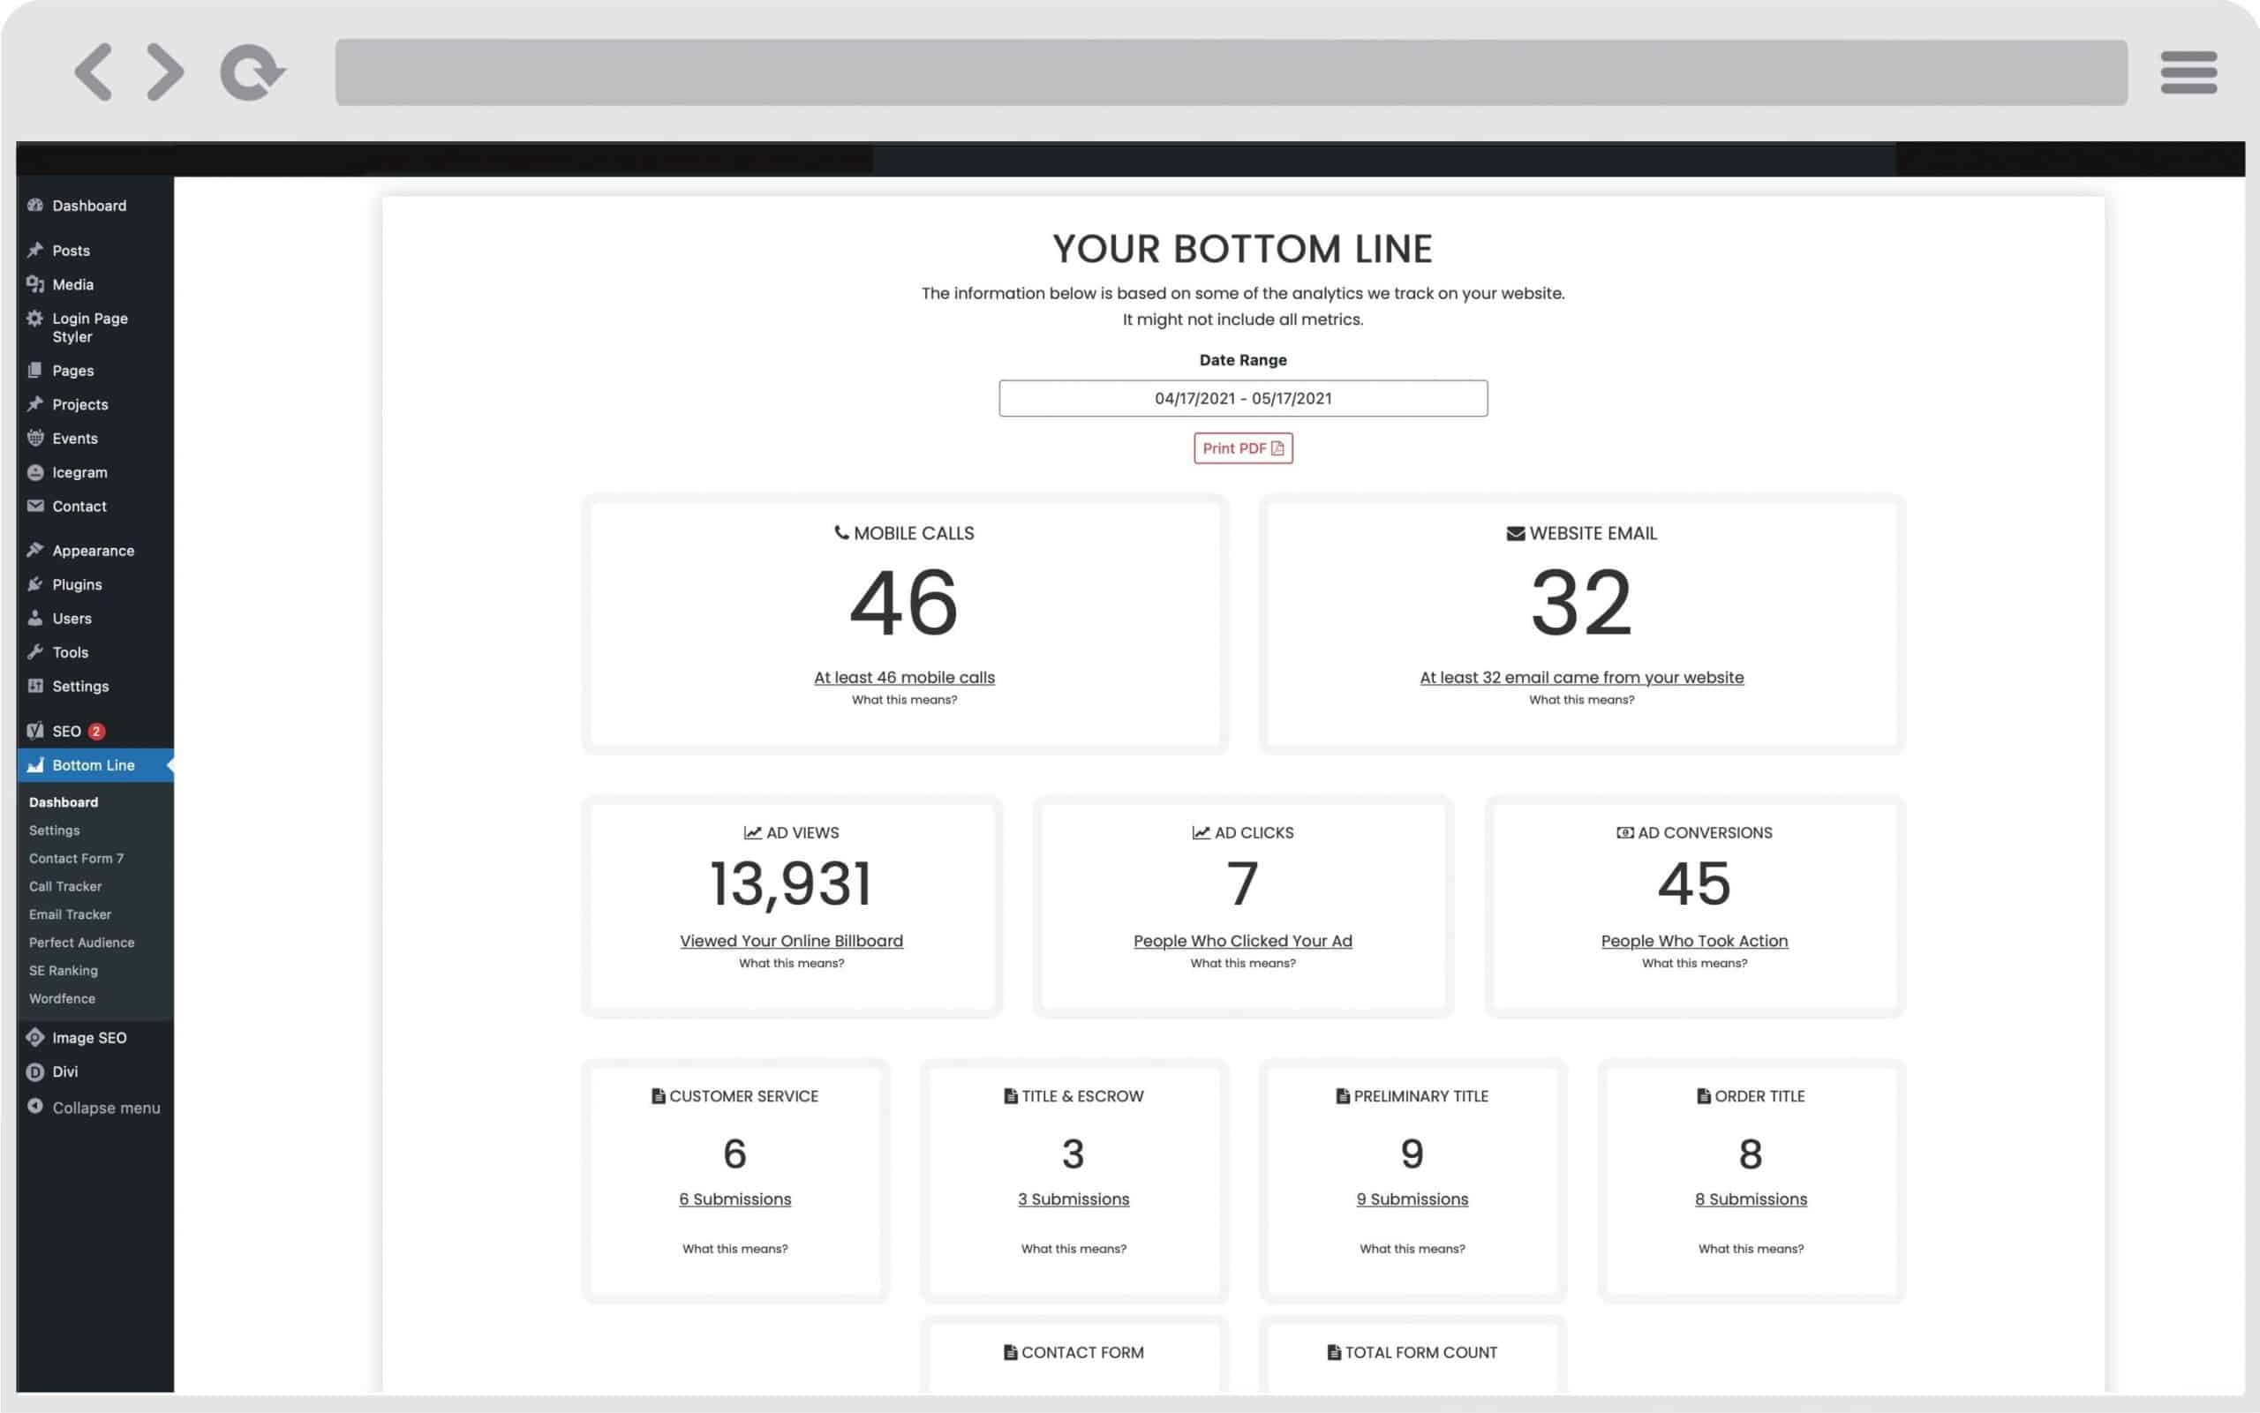Open the SE Ranking submenu
This screenshot has width=2260, height=1413.
pyautogui.click(x=64, y=970)
